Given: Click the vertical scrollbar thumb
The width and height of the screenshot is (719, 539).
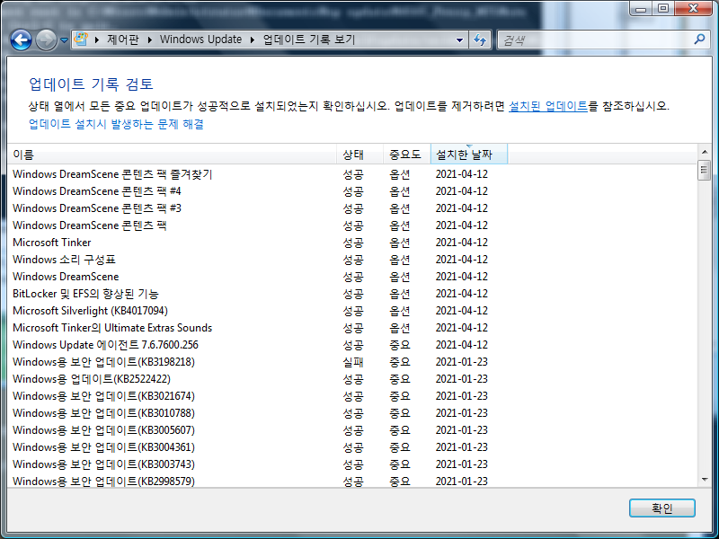Looking at the screenshot, I should pyautogui.click(x=705, y=170).
